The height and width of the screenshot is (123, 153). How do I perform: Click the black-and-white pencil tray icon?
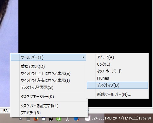[51, 119]
